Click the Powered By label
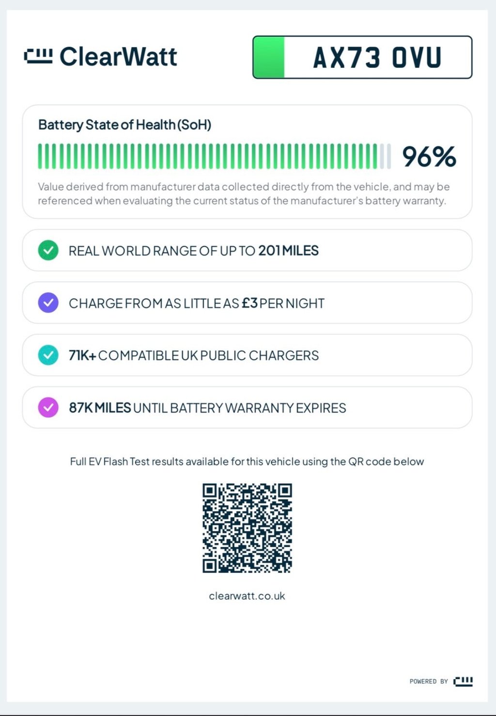The width and height of the screenshot is (496, 716). 429,682
